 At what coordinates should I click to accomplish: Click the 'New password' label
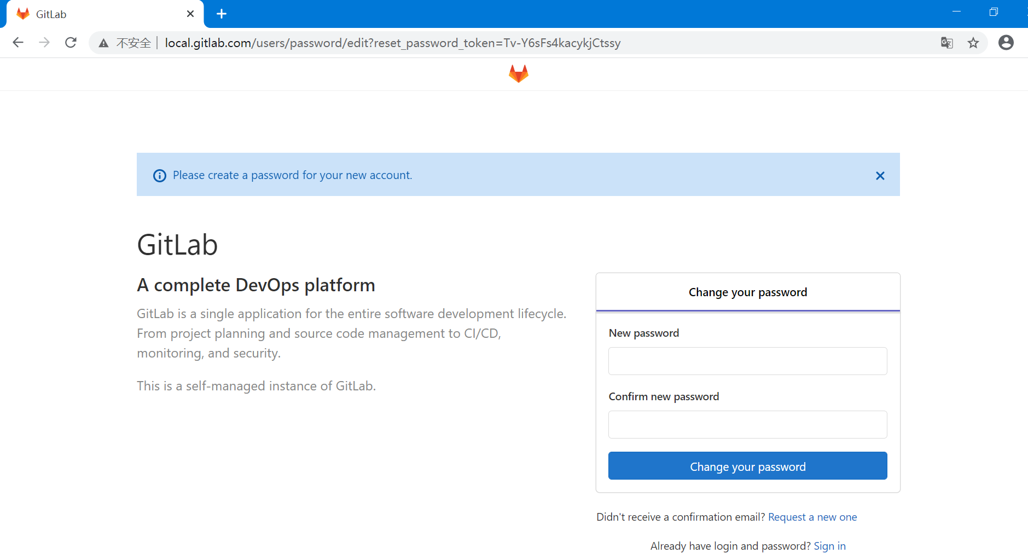(x=644, y=333)
